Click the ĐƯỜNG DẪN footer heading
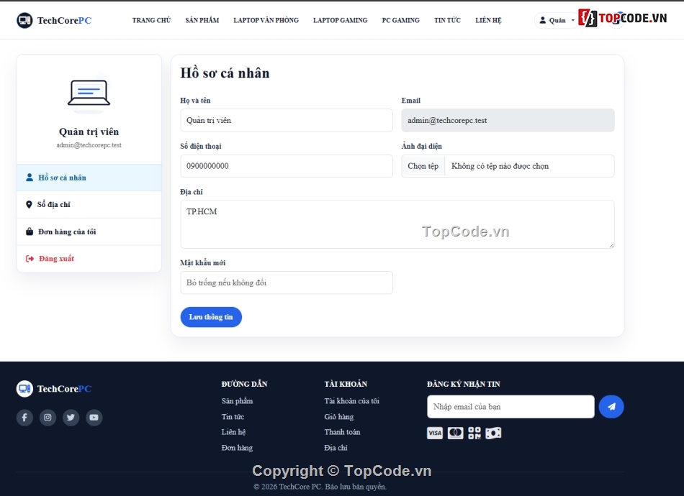 coord(244,384)
